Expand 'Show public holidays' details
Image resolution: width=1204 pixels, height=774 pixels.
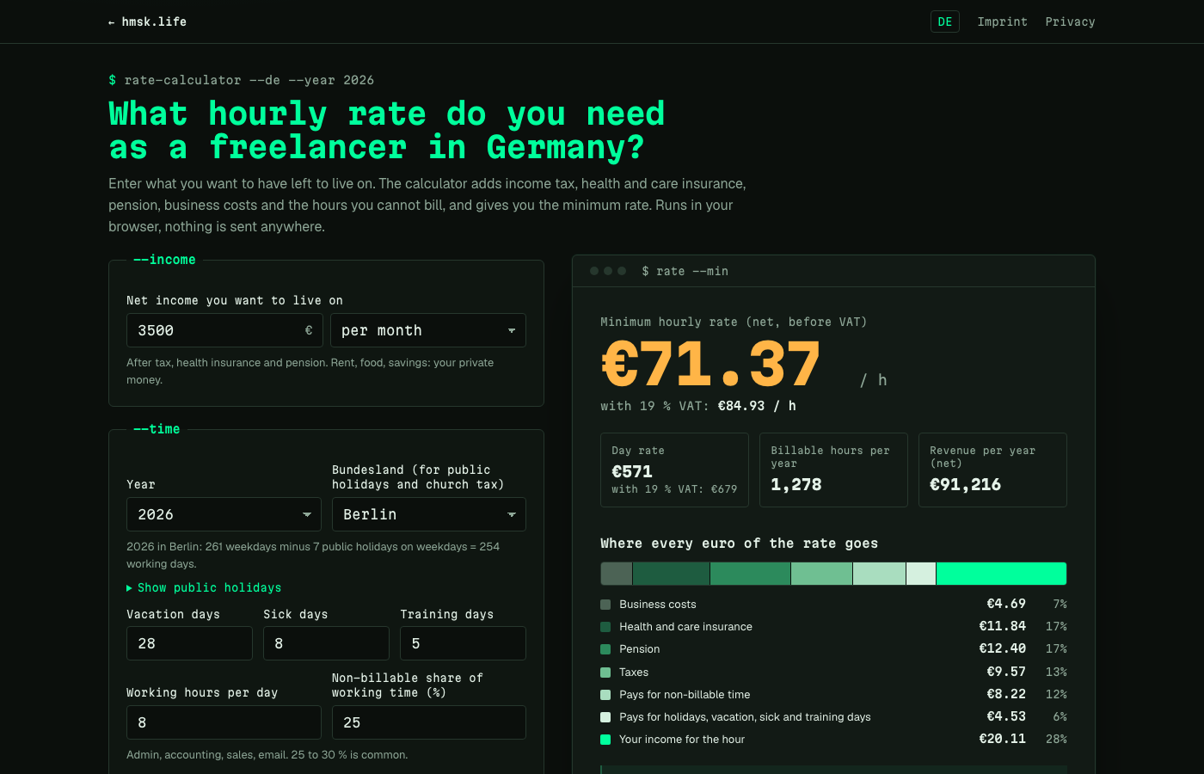[204, 587]
